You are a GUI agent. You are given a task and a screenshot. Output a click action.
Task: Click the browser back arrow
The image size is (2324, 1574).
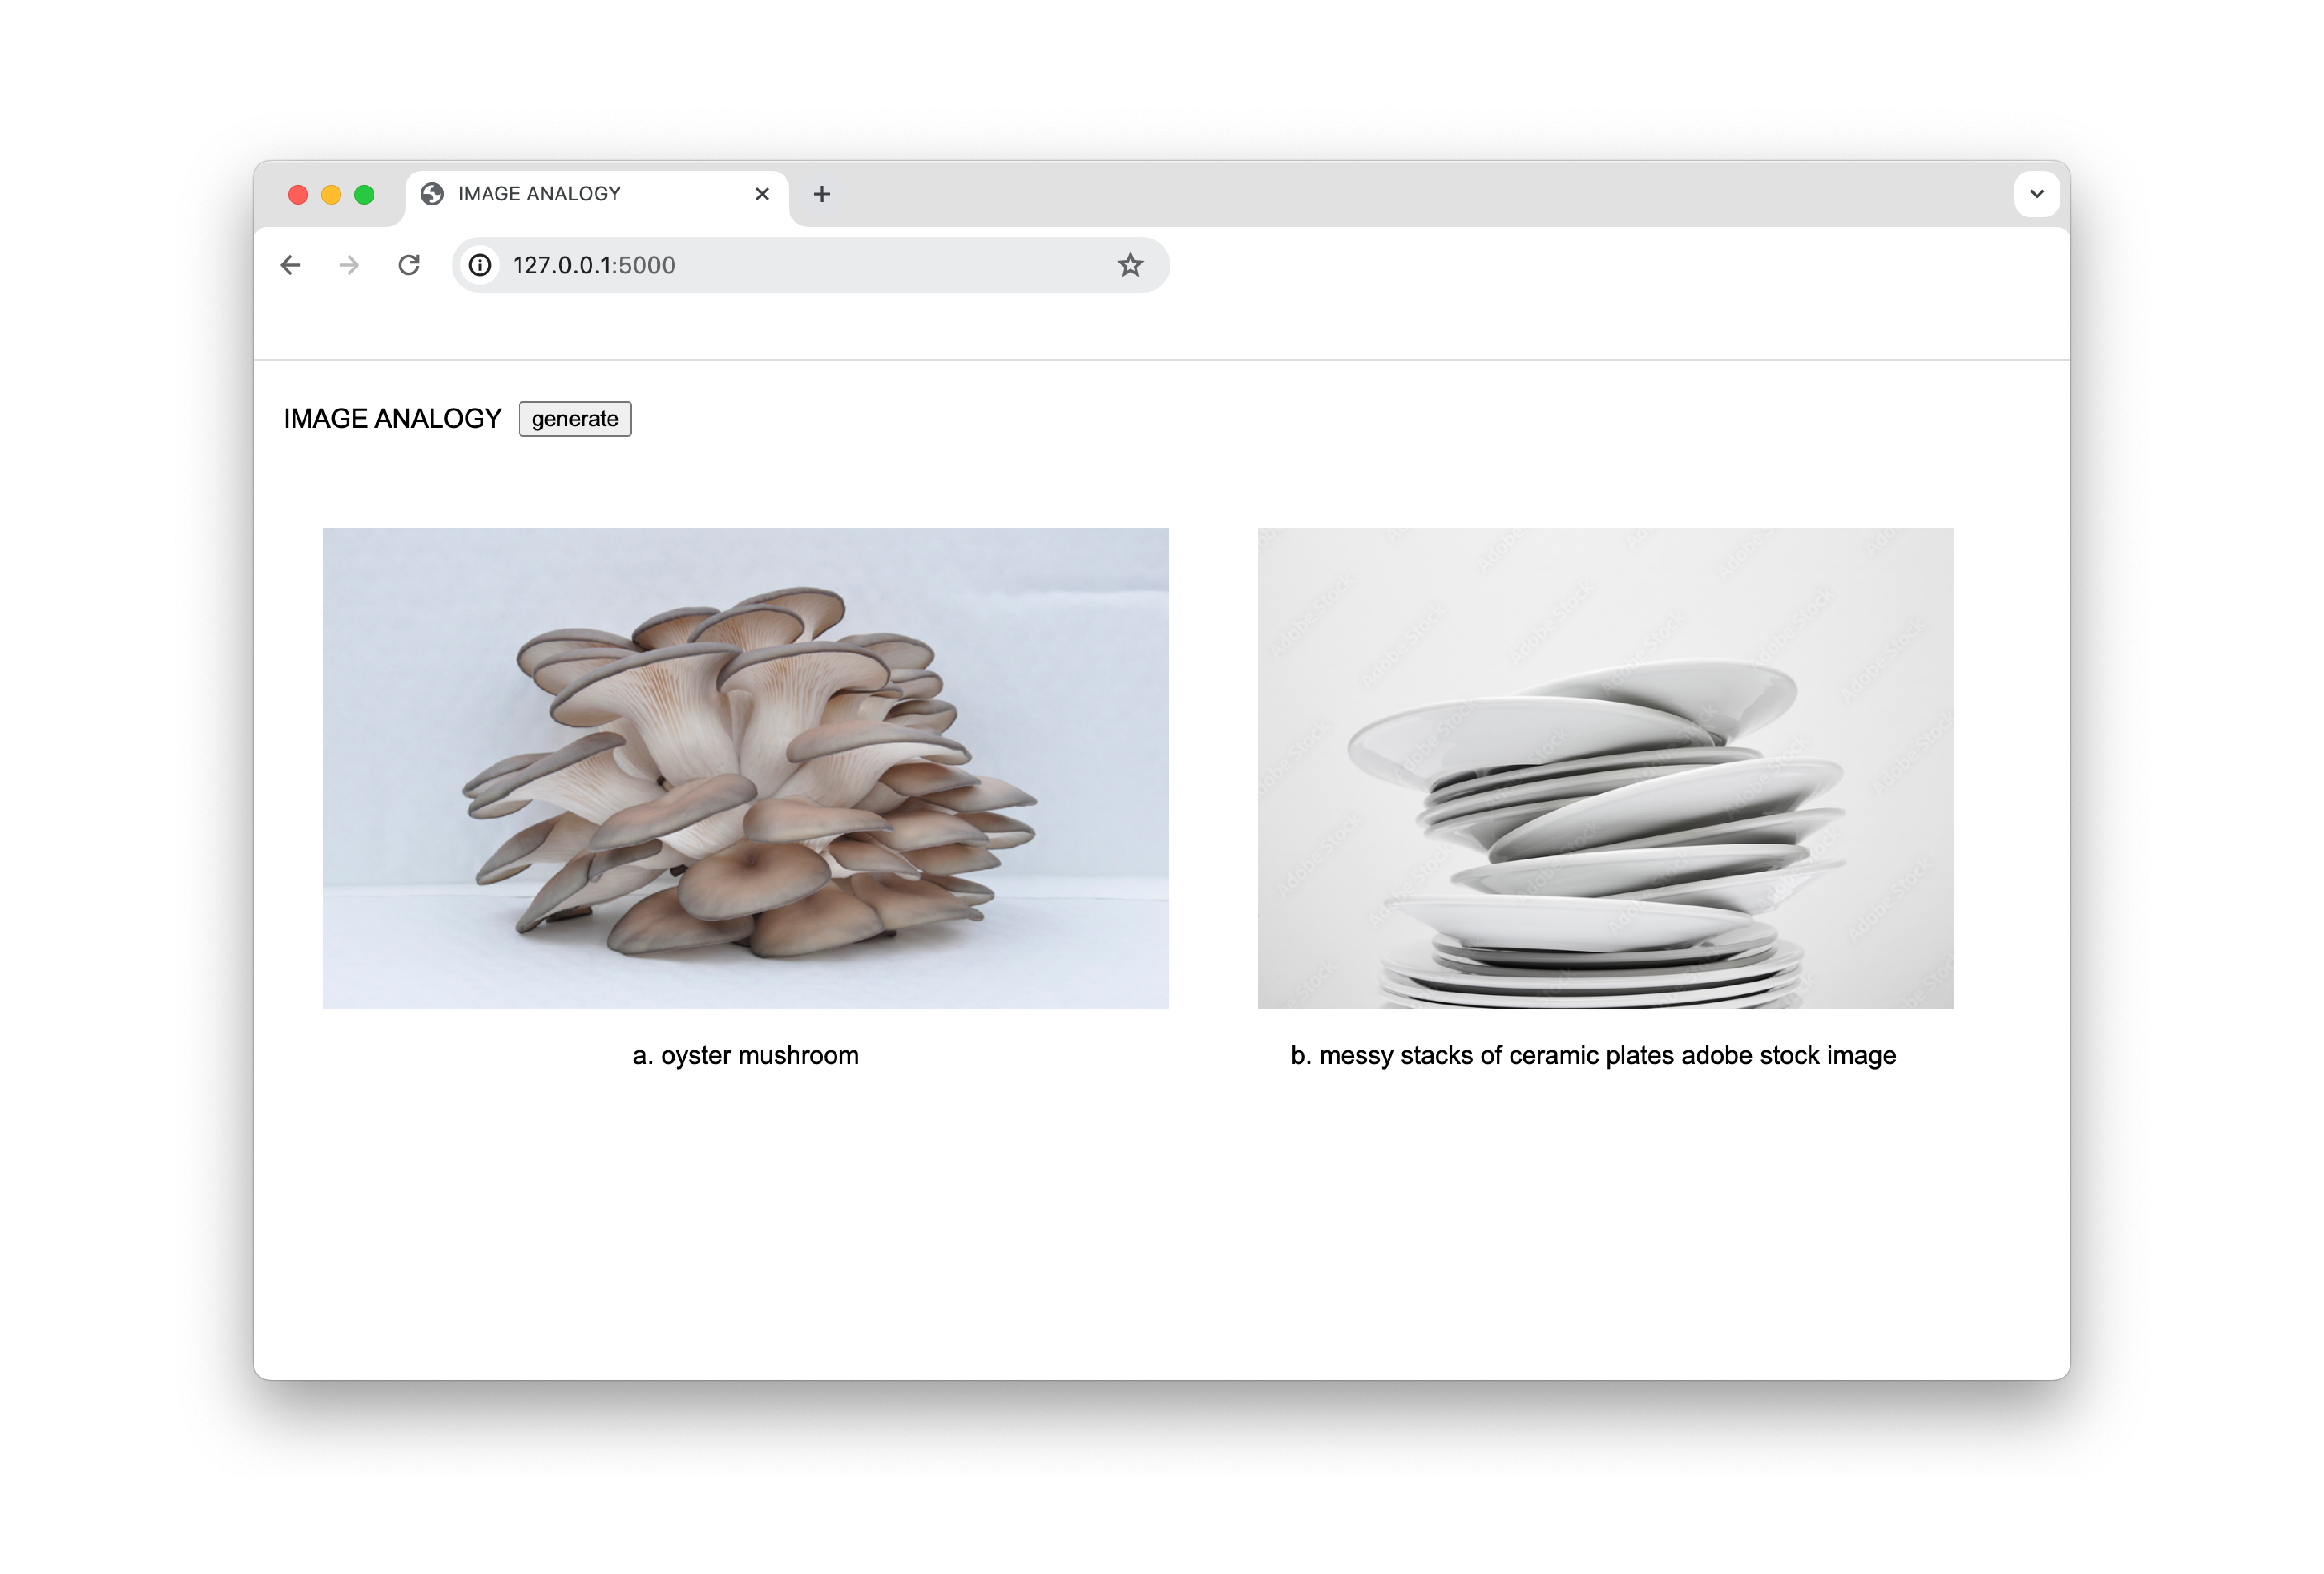[x=290, y=265]
